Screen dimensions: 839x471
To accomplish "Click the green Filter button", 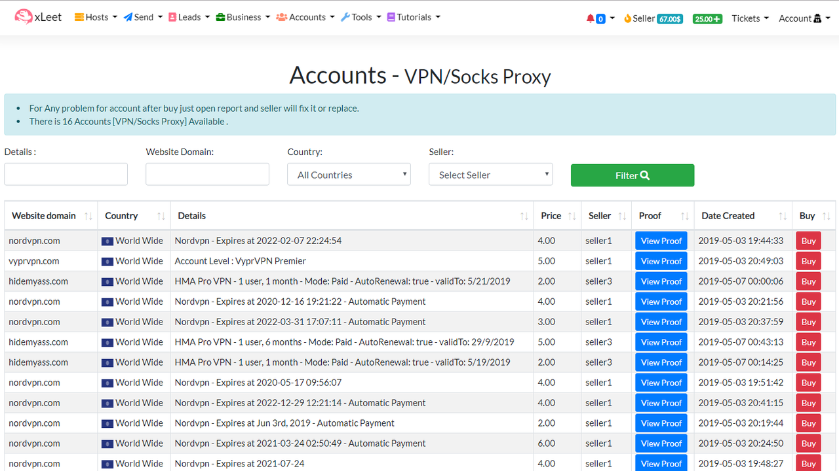I will pos(633,175).
